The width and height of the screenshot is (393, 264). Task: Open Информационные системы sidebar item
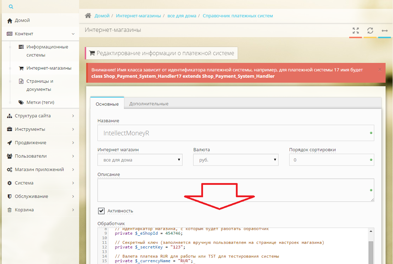click(x=47, y=51)
